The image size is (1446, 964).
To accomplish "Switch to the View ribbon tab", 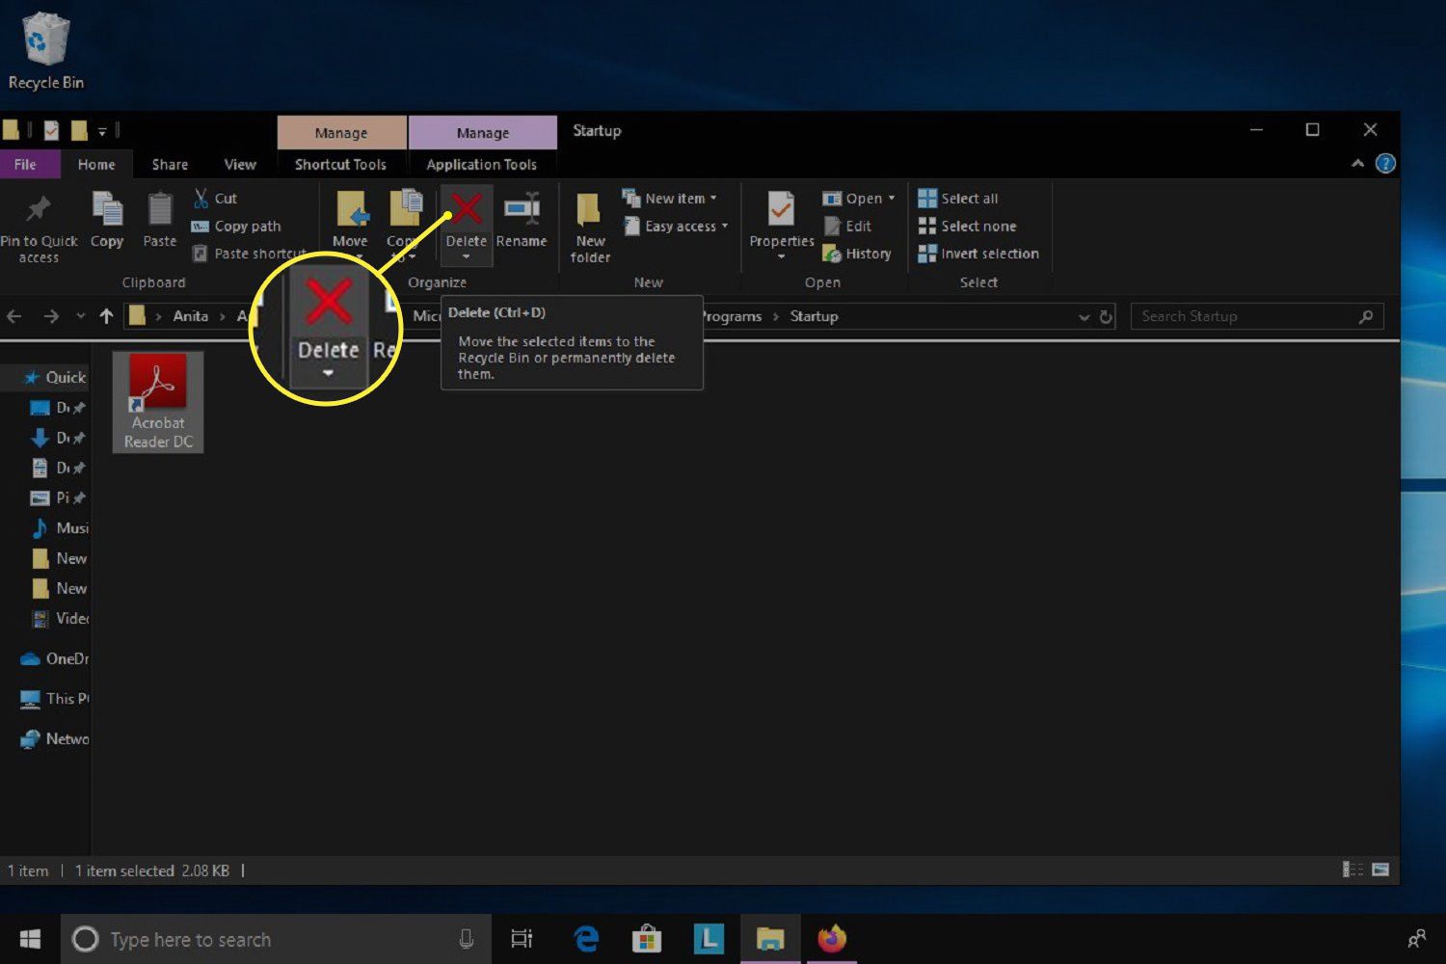I will (x=240, y=165).
